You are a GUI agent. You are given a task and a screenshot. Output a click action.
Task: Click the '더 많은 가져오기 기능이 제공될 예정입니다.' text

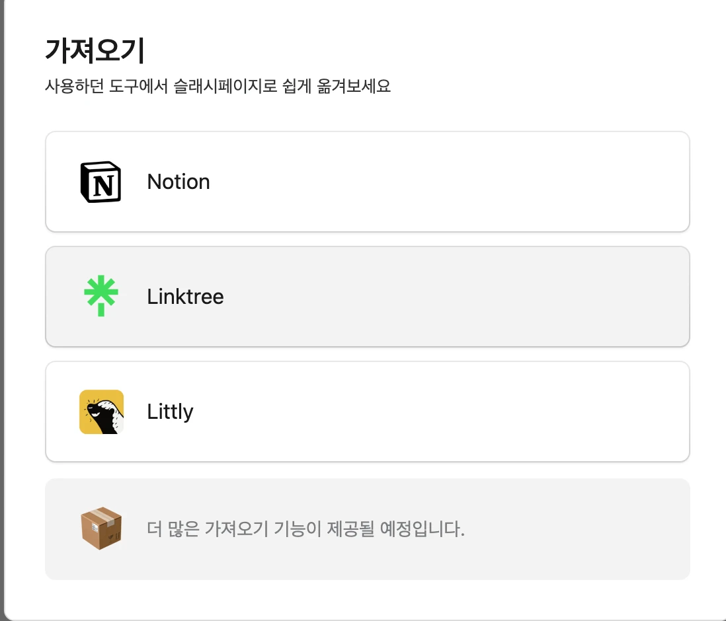click(305, 529)
